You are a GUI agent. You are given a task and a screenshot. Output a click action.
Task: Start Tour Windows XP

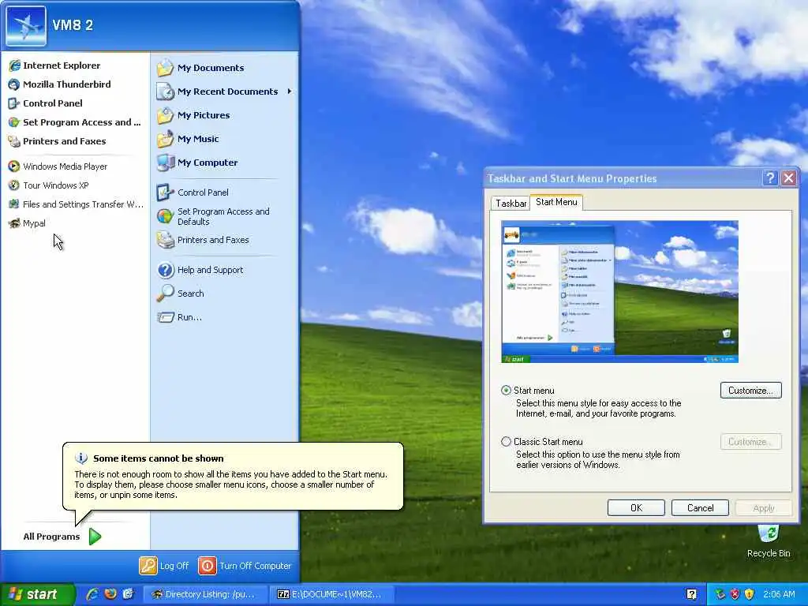click(48, 185)
